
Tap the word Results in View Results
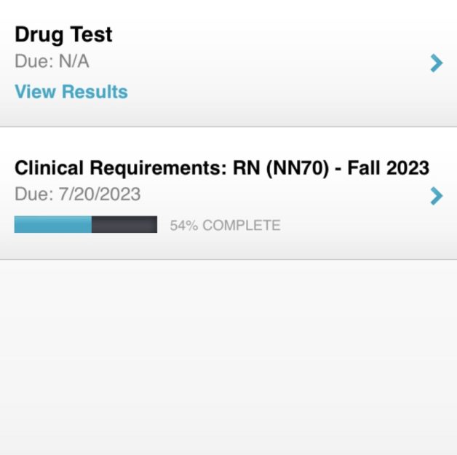[95, 92]
